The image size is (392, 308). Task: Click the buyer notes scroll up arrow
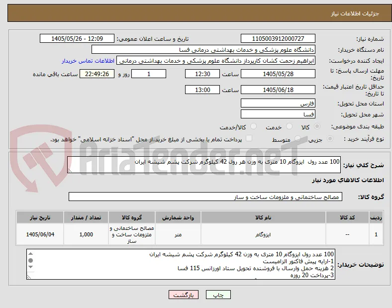pos(30,254)
